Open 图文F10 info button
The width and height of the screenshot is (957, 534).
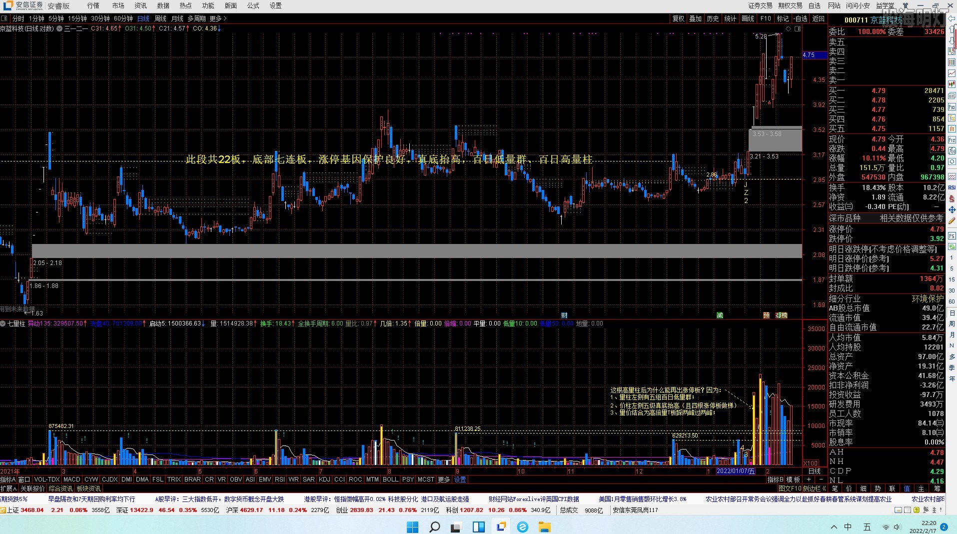tap(790, 488)
